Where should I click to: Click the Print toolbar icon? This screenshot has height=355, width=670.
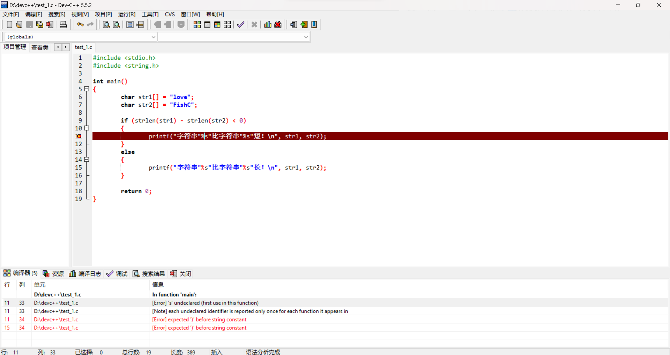pyautogui.click(x=63, y=24)
